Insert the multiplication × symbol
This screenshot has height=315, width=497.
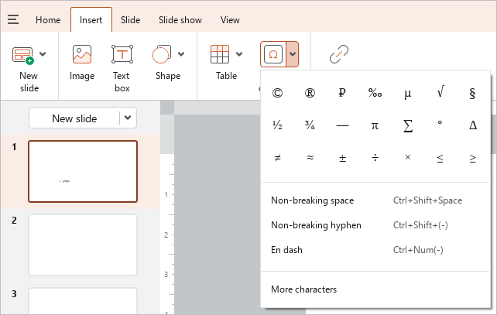[408, 158]
